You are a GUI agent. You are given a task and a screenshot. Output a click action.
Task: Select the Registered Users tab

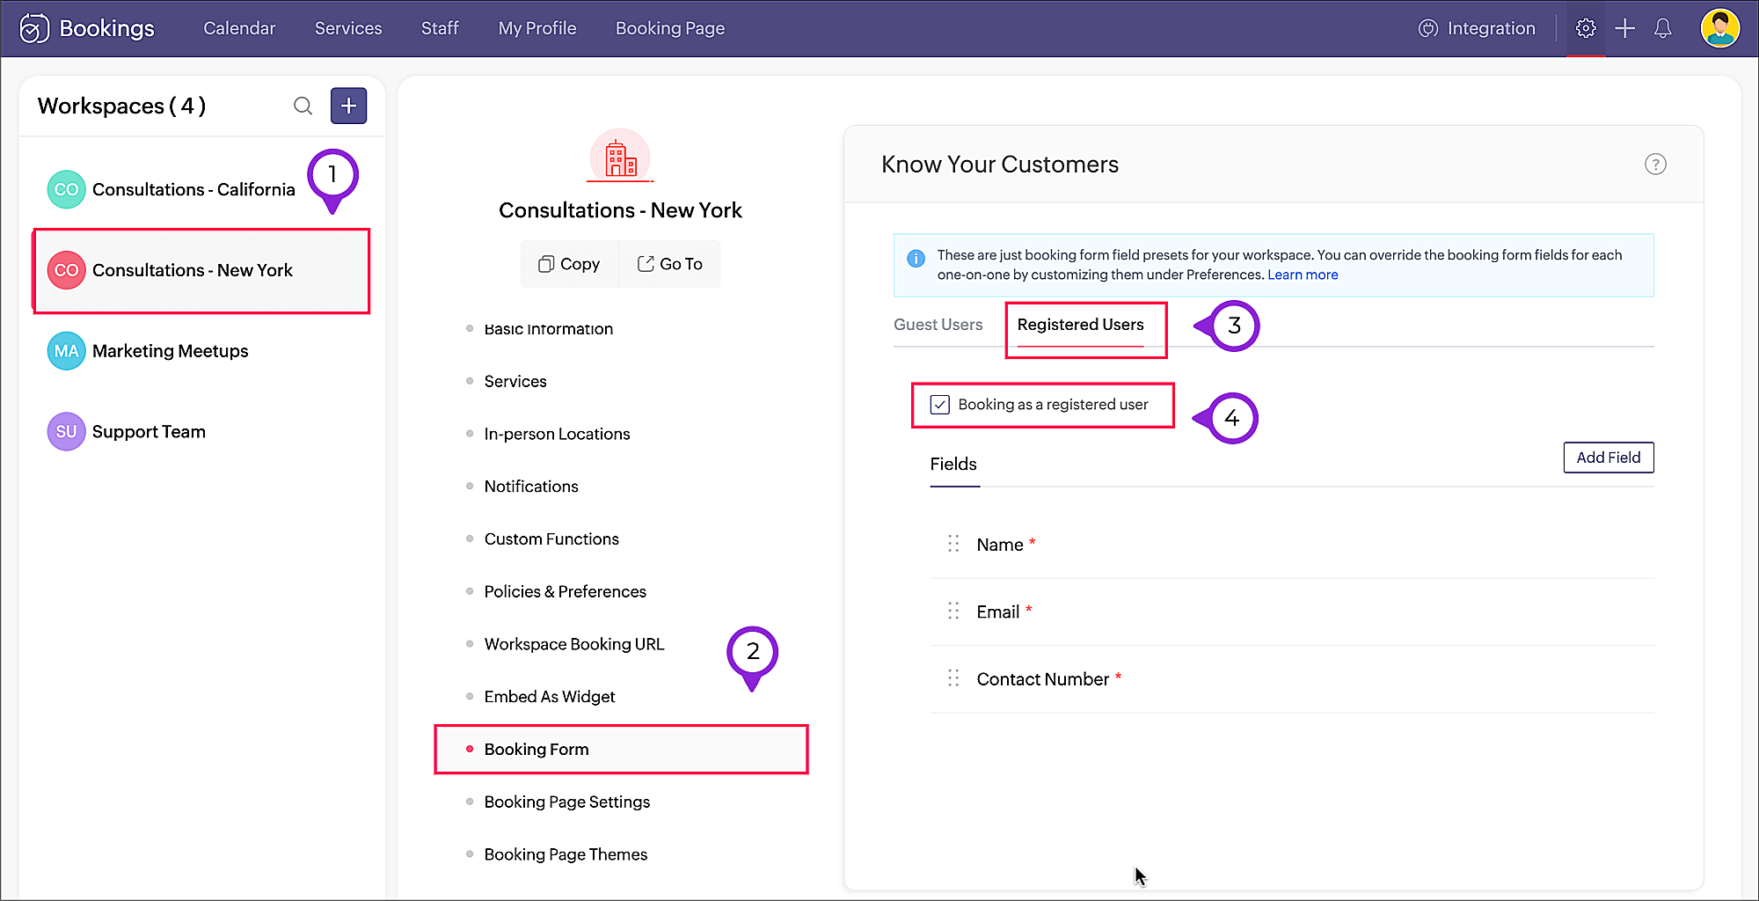[1080, 325]
